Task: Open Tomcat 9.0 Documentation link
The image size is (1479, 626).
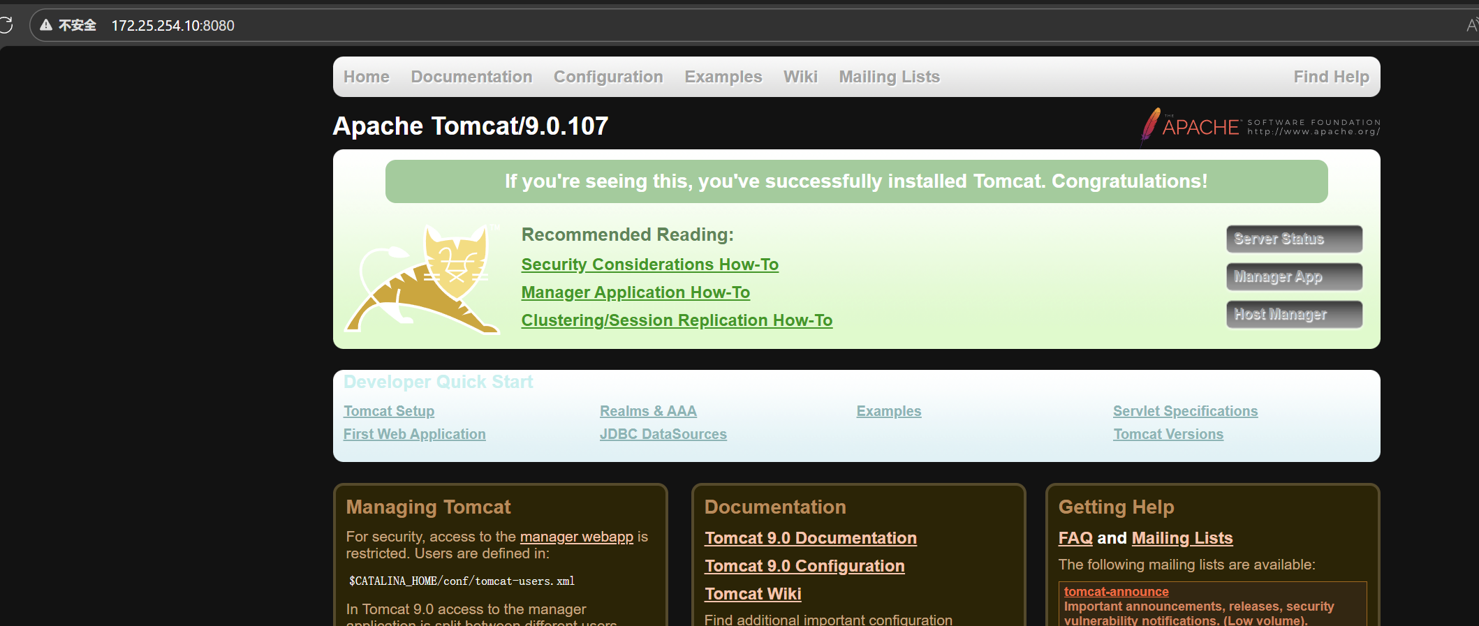Action: [x=810, y=538]
